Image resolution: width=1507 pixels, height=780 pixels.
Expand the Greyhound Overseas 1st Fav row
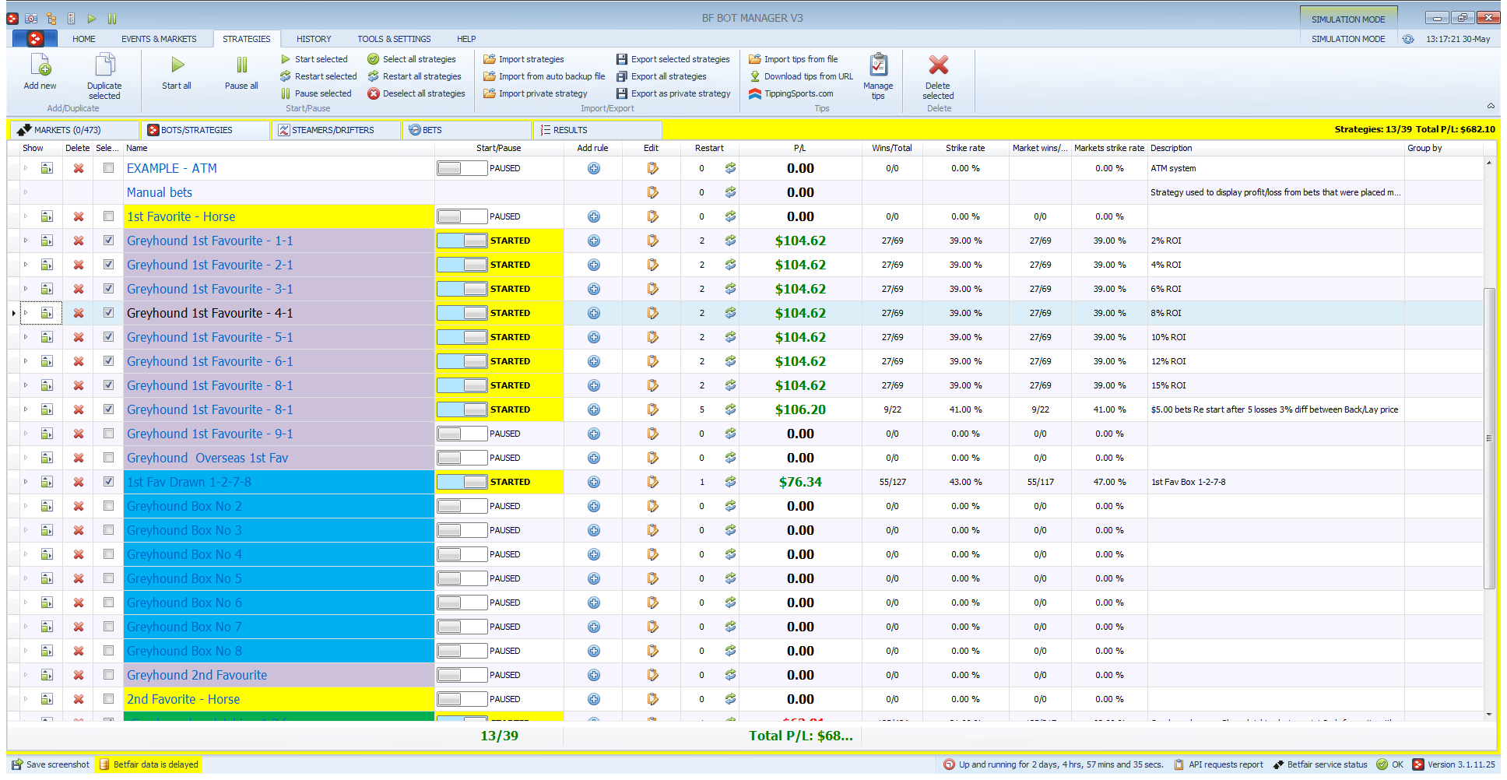(25, 458)
